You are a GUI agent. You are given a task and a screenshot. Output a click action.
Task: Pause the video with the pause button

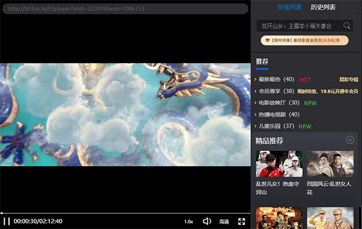[7, 221]
